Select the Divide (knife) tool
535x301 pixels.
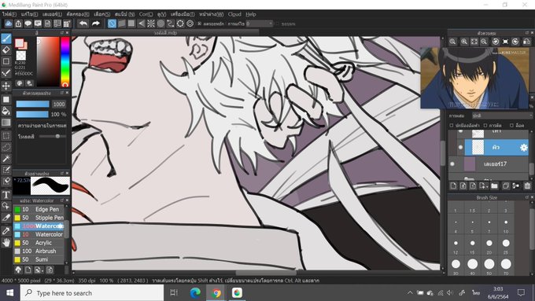point(6,218)
